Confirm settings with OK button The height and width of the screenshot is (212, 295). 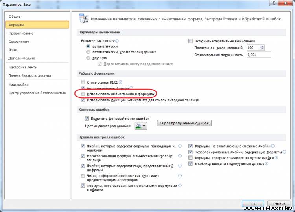pos(253,204)
